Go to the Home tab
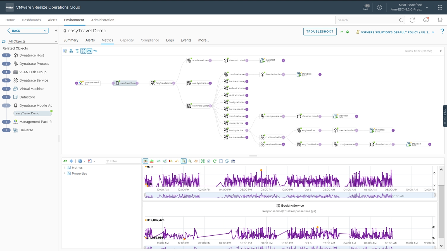 10,20
